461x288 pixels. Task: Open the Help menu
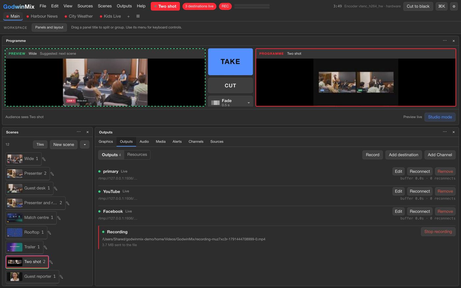[141, 6]
